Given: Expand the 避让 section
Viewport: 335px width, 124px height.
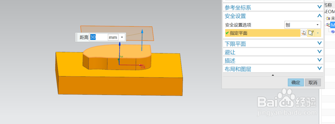Looking at the screenshot, I should tap(273, 52).
